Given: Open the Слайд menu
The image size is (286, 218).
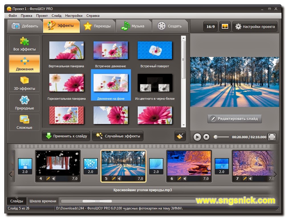Looking at the screenshot, I should 56,16.
